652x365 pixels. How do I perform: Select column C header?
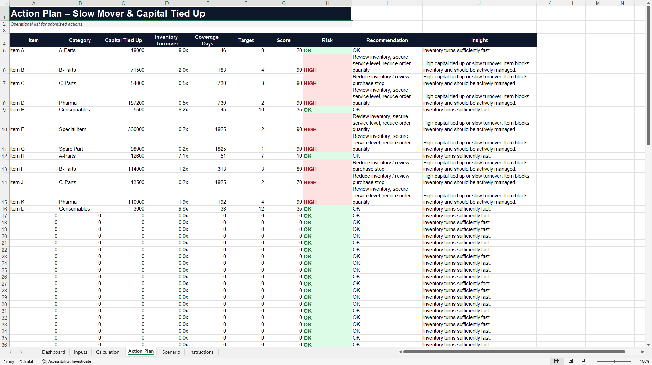123,3
